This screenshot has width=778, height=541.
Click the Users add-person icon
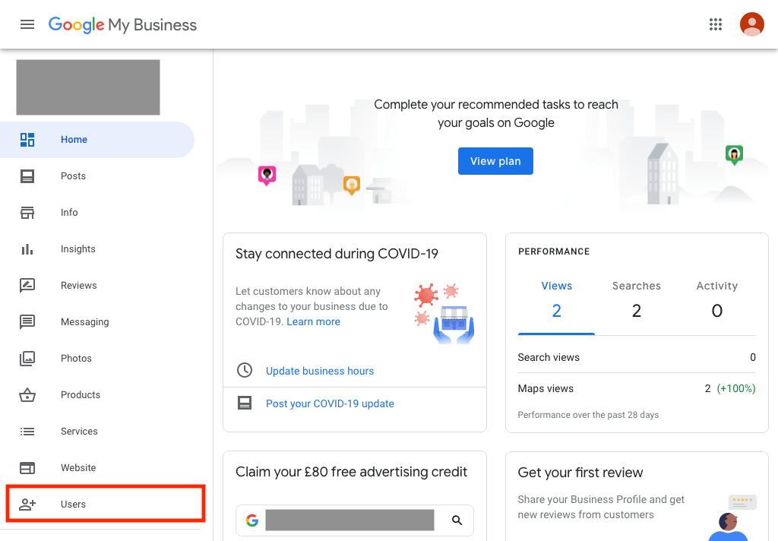click(x=27, y=505)
